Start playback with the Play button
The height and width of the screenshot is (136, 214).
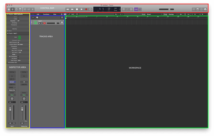[x=82, y=9]
